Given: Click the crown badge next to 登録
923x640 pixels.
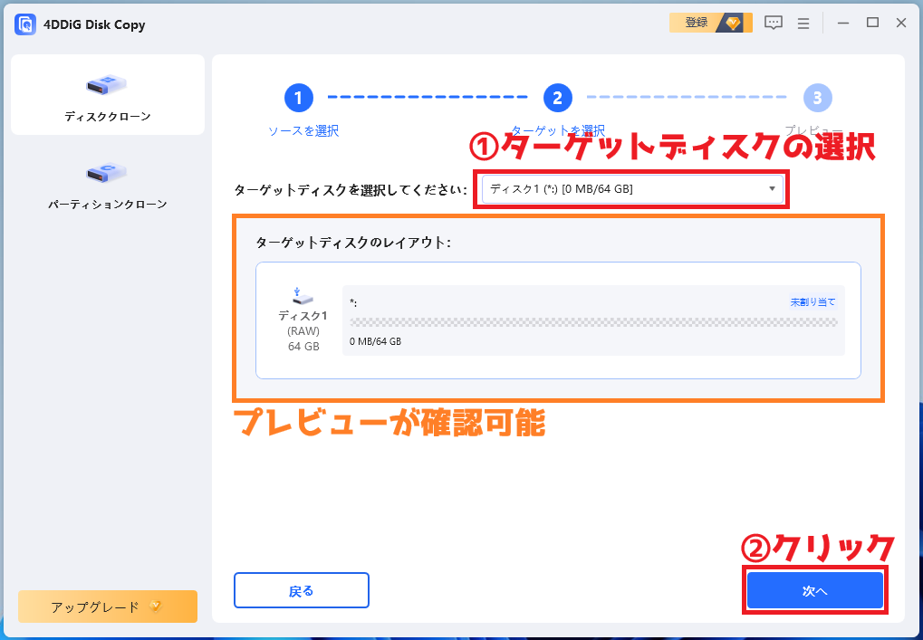Looking at the screenshot, I should (732, 22).
